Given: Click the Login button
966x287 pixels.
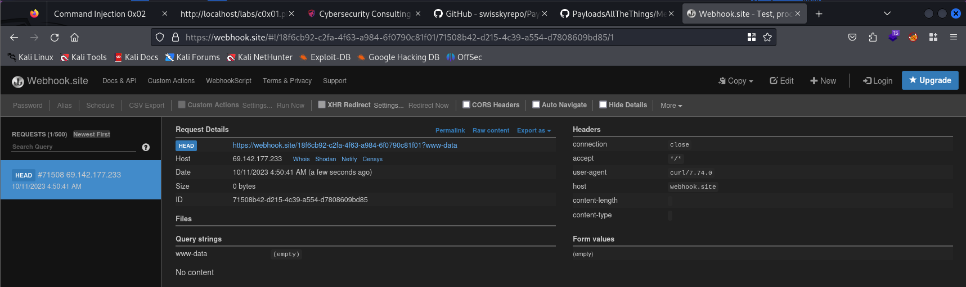Looking at the screenshot, I should click(x=878, y=81).
